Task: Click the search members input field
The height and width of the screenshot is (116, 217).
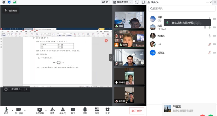Action: tap(182, 9)
